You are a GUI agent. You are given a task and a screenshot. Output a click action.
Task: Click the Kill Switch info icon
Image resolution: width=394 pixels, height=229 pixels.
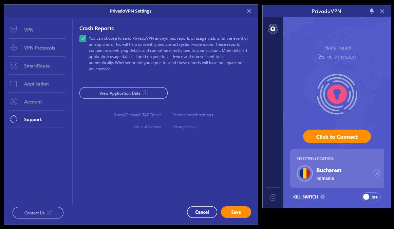point(323,197)
